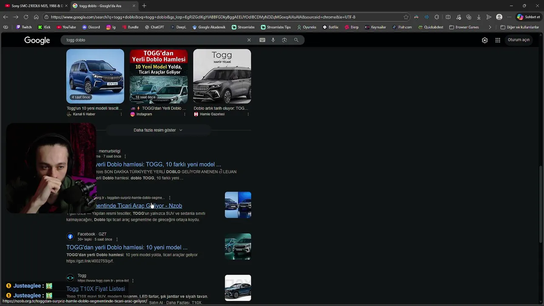Viewport: 544px width, 306px height.
Task: Click the Oturum açın sign-in button
Action: 518,40
